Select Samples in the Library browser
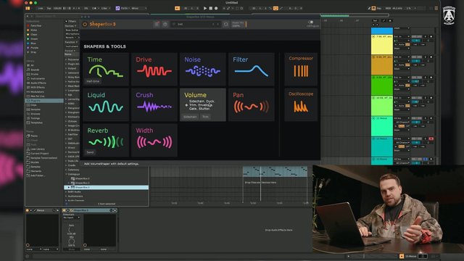464x261 pixels. [36, 109]
